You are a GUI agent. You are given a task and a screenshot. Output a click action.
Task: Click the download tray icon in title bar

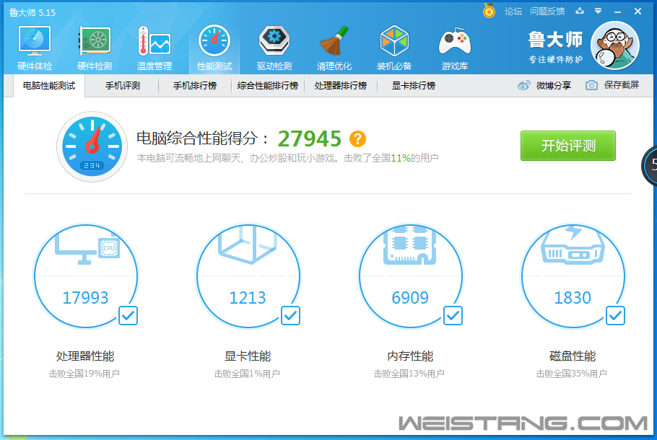tap(580, 11)
